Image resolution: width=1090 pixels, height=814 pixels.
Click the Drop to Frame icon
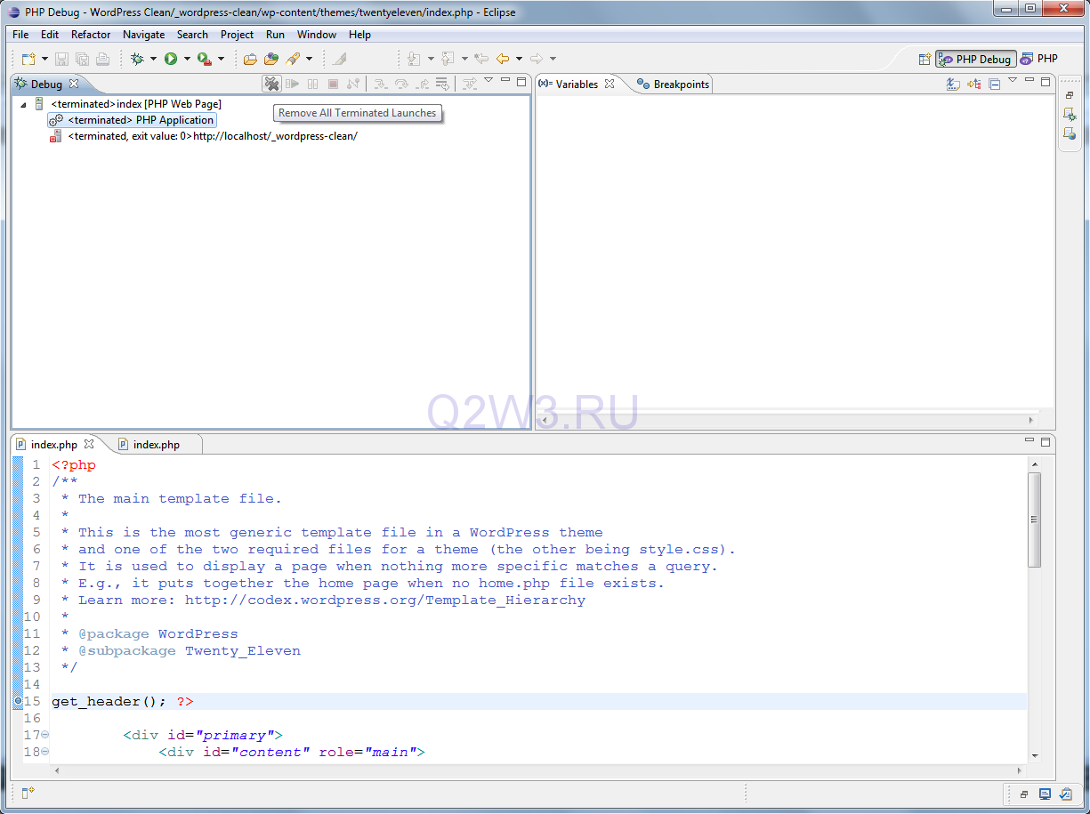[442, 84]
